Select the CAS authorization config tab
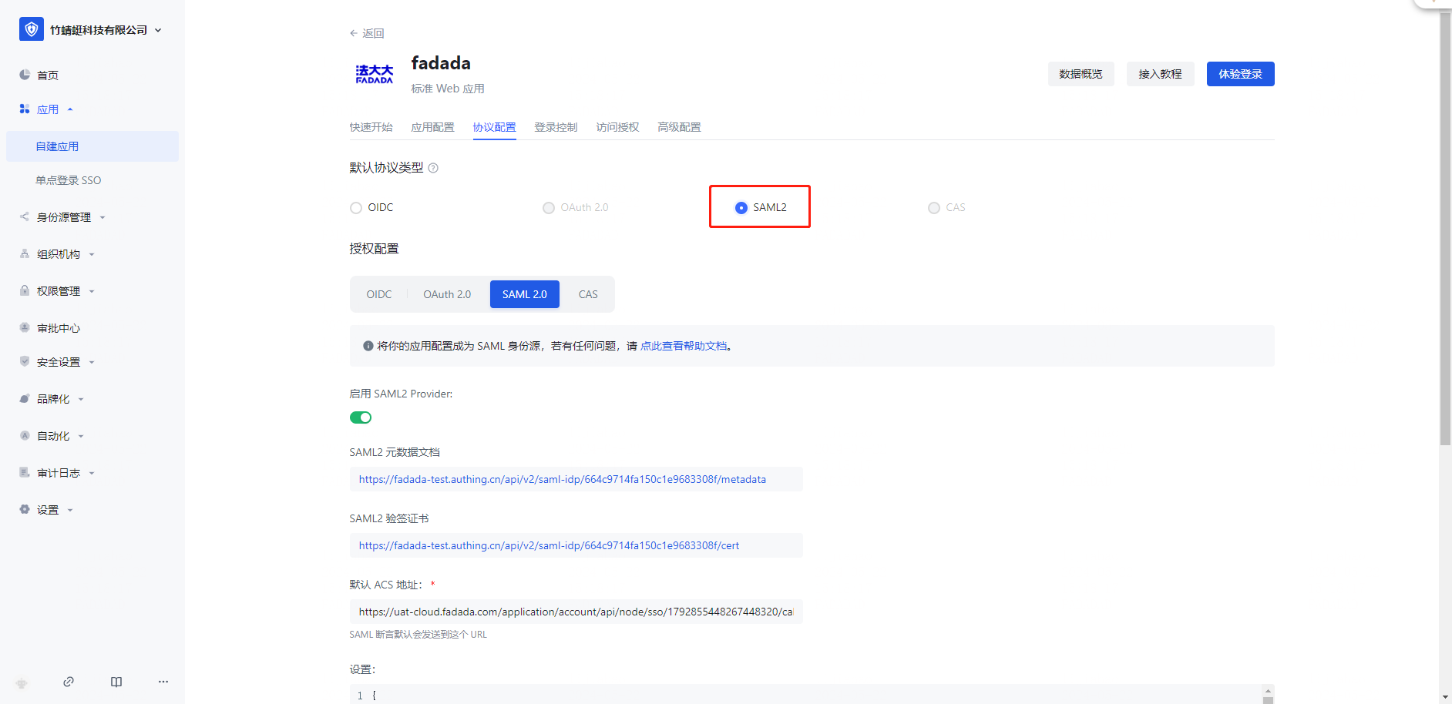The width and height of the screenshot is (1452, 704). [x=588, y=294]
